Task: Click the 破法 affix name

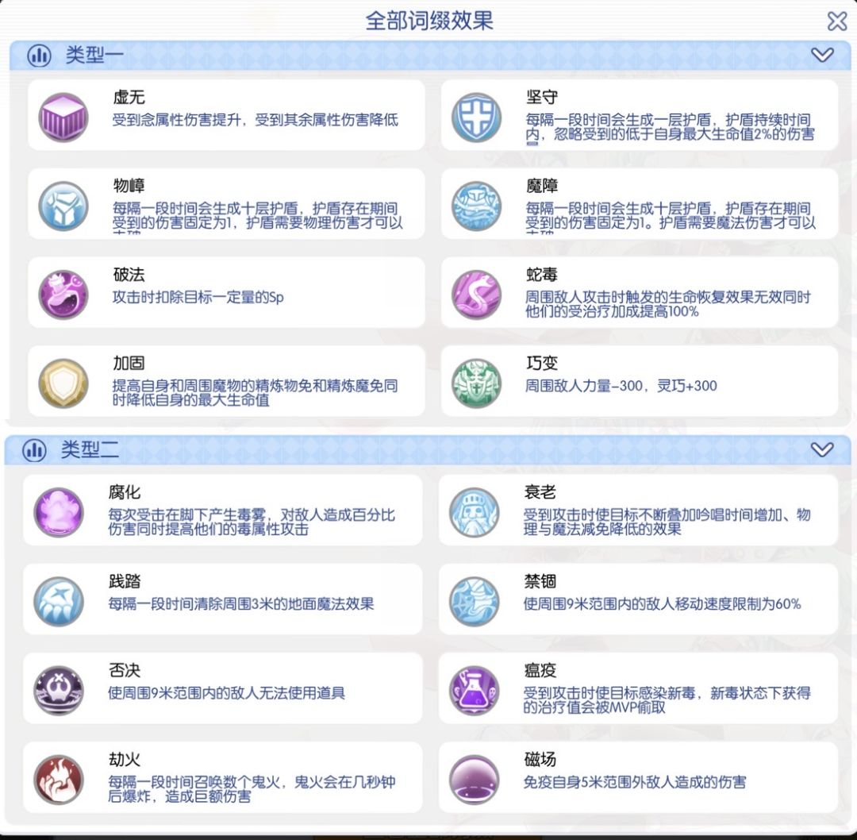Action: (x=129, y=275)
